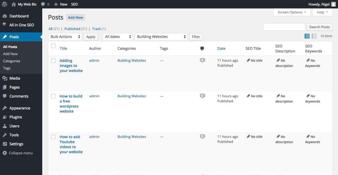The width and height of the screenshot is (338, 175).
Task: Click the Posts pushpin icon
Action: [5, 37]
